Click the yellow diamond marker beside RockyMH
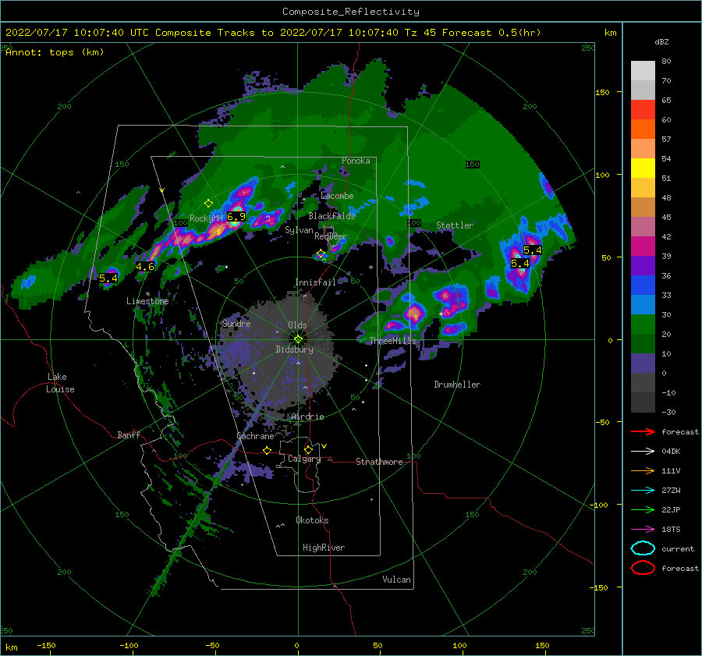This screenshot has height=656, width=702. [x=208, y=204]
